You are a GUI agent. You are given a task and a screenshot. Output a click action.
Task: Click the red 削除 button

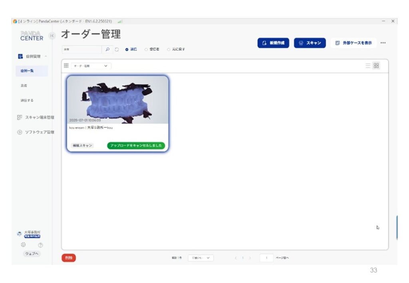point(69,258)
